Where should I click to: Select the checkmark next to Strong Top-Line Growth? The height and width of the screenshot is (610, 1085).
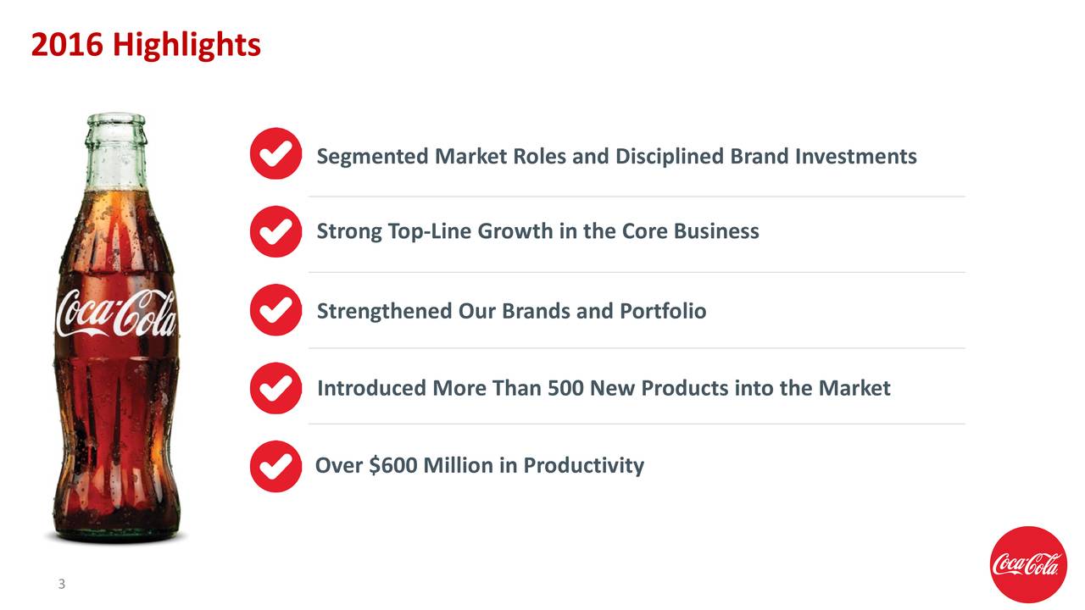point(275,230)
